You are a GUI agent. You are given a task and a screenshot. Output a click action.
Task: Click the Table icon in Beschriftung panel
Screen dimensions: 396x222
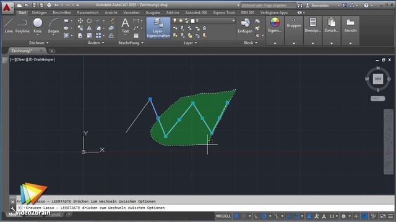tap(136, 36)
